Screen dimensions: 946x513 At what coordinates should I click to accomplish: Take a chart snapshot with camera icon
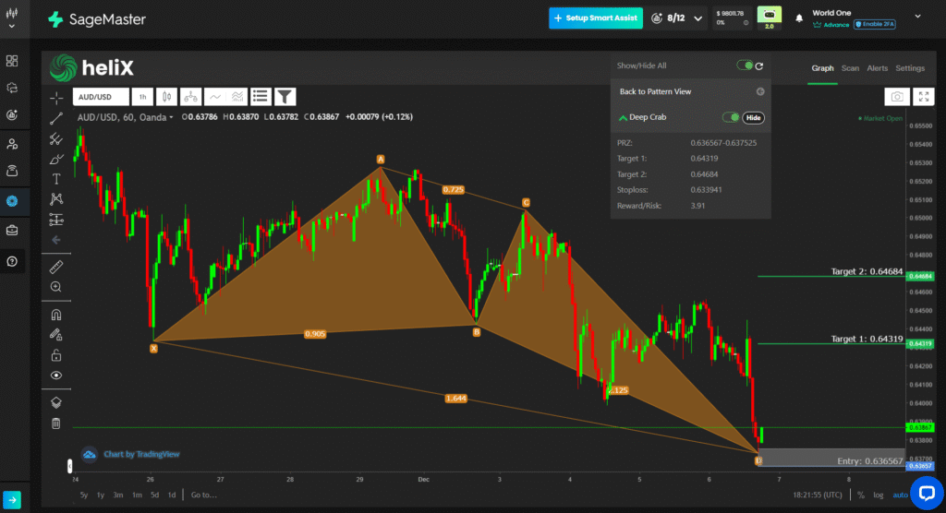(x=895, y=97)
